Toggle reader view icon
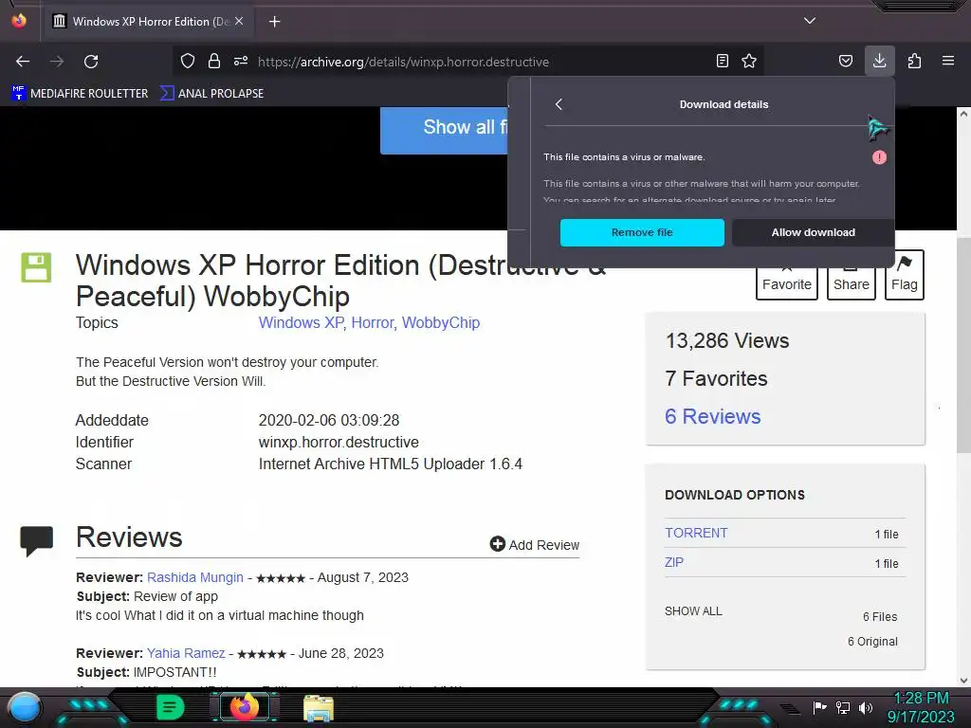 (x=722, y=61)
